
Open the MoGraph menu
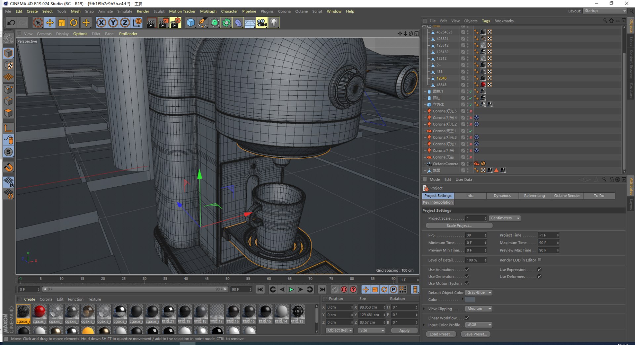click(x=208, y=11)
